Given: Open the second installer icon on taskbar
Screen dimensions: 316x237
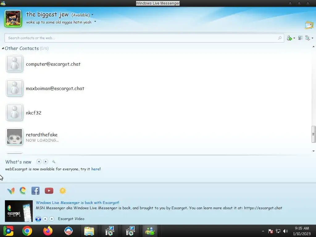Looking at the screenshot, I should (x=131, y=231).
